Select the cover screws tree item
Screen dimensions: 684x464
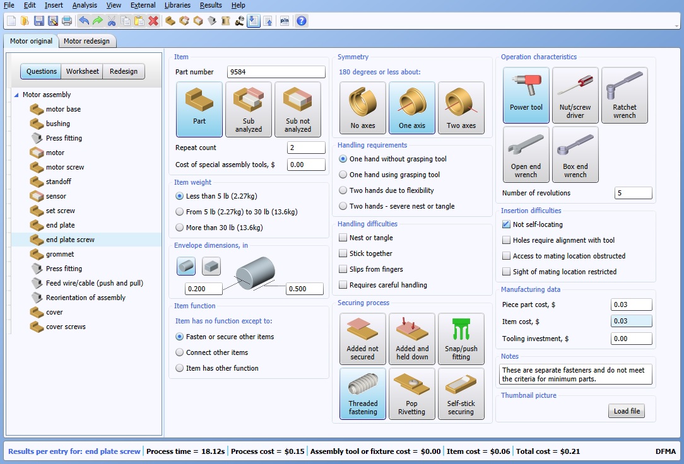click(x=66, y=327)
